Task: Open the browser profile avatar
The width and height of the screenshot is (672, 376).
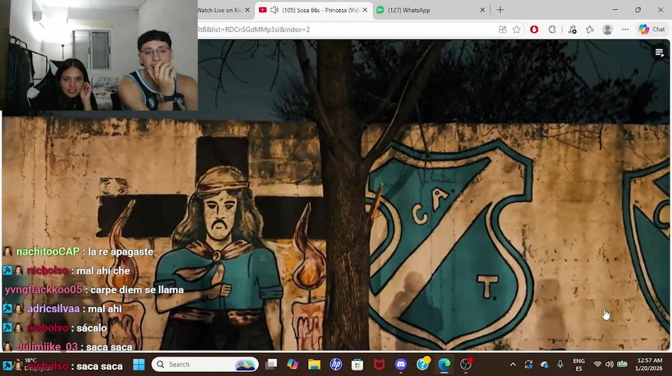Action: (x=608, y=30)
